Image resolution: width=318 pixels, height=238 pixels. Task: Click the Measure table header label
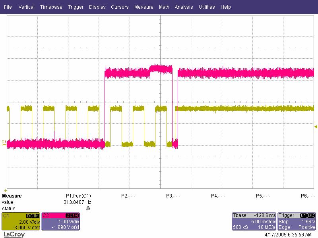(x=12, y=196)
